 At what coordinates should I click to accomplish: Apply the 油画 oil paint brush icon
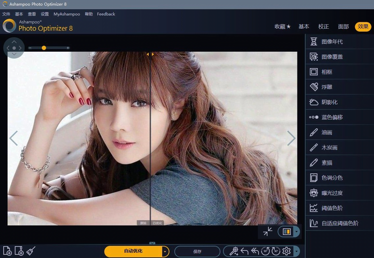pyautogui.click(x=314, y=133)
